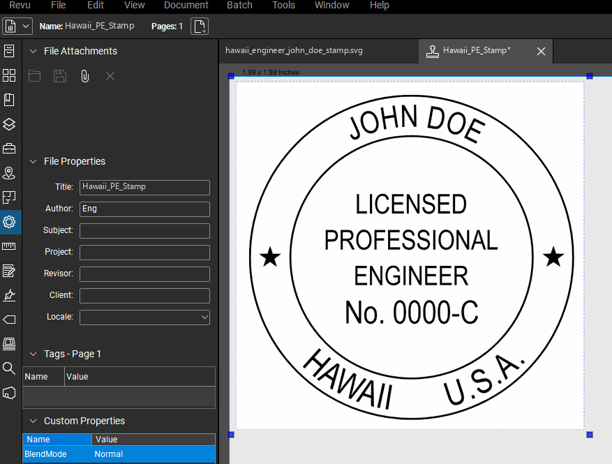Screen dimensions: 612x464
Task: Collapse the Tags - Page 1 section
Action: click(33, 354)
